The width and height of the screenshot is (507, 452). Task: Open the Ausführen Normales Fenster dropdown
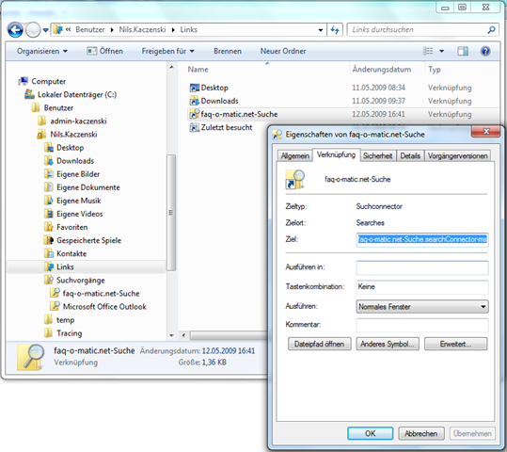422,307
